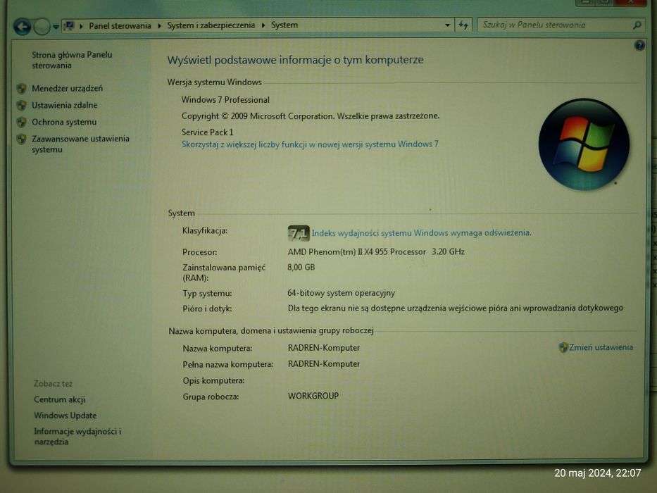Screen dimensions: 657x493
Task: Select the Copyright 2009 Microsoft line
Action: [311, 116]
